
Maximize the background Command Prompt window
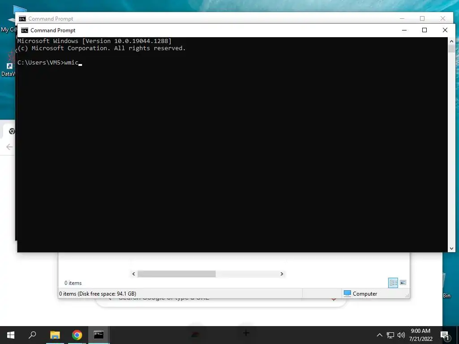[422, 18]
